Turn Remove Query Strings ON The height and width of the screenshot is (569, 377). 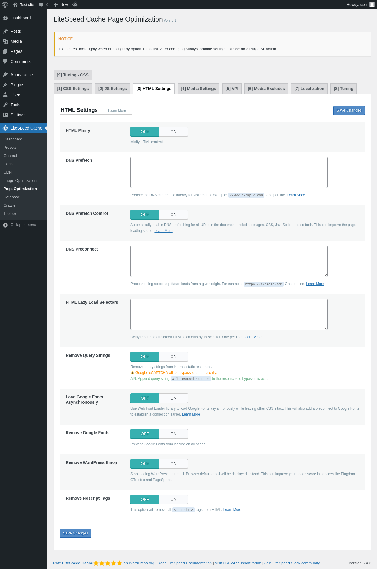[x=173, y=357]
